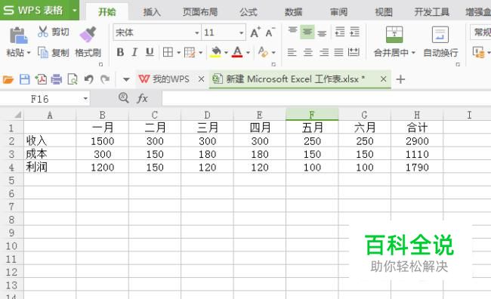Increase font size with A+ icon
The height and width of the screenshot is (299, 491).
(255, 32)
